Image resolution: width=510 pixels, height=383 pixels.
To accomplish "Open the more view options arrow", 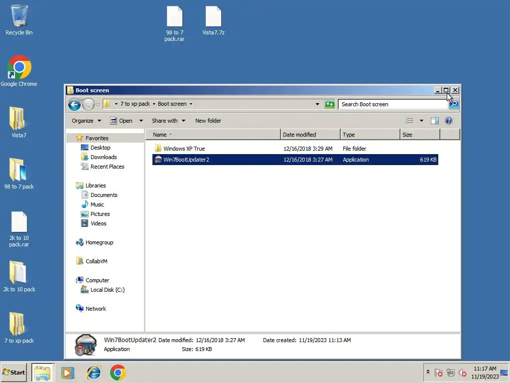I will (421, 121).
